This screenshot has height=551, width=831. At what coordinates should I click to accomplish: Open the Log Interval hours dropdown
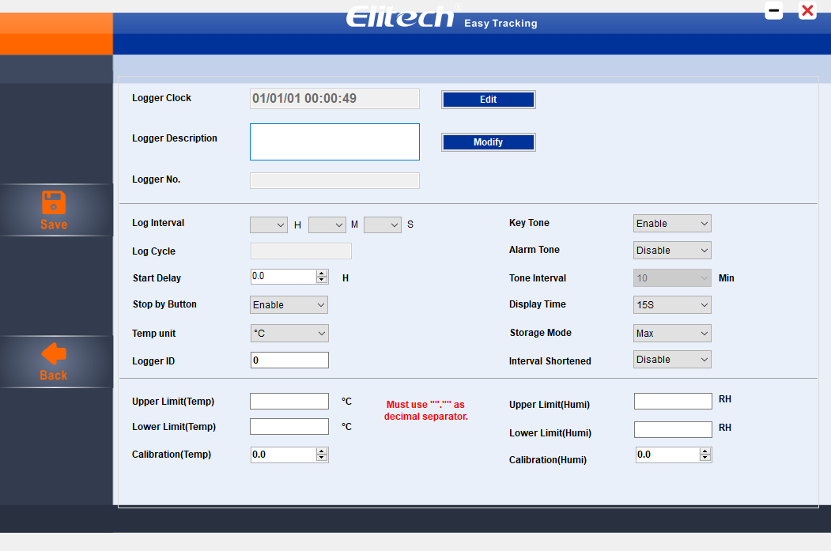[x=269, y=225]
